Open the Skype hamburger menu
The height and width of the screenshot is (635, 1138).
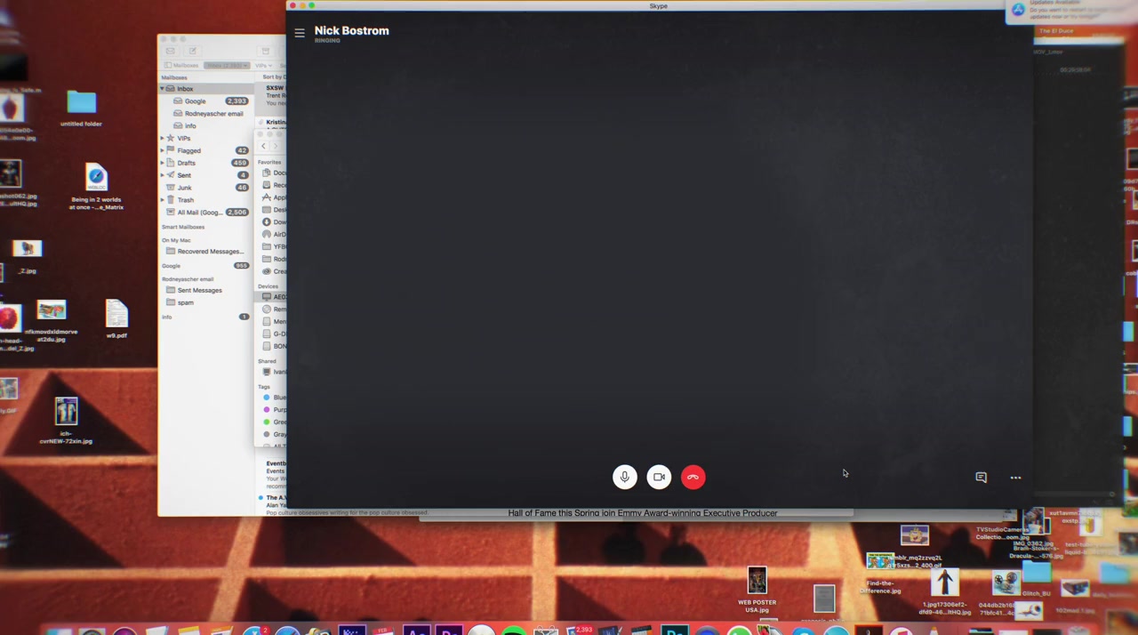300,33
